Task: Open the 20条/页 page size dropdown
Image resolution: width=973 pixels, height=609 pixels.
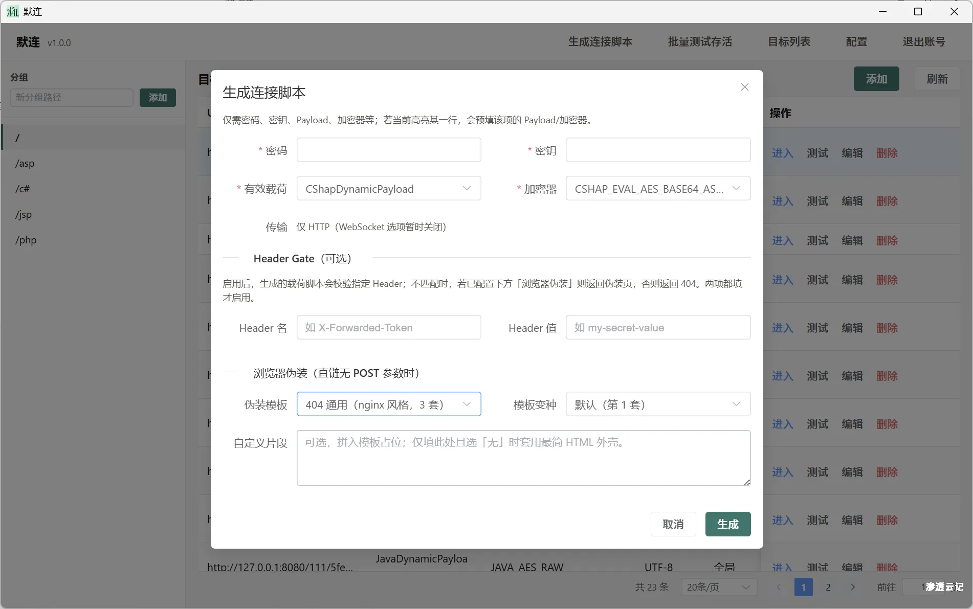Action: (x=718, y=587)
